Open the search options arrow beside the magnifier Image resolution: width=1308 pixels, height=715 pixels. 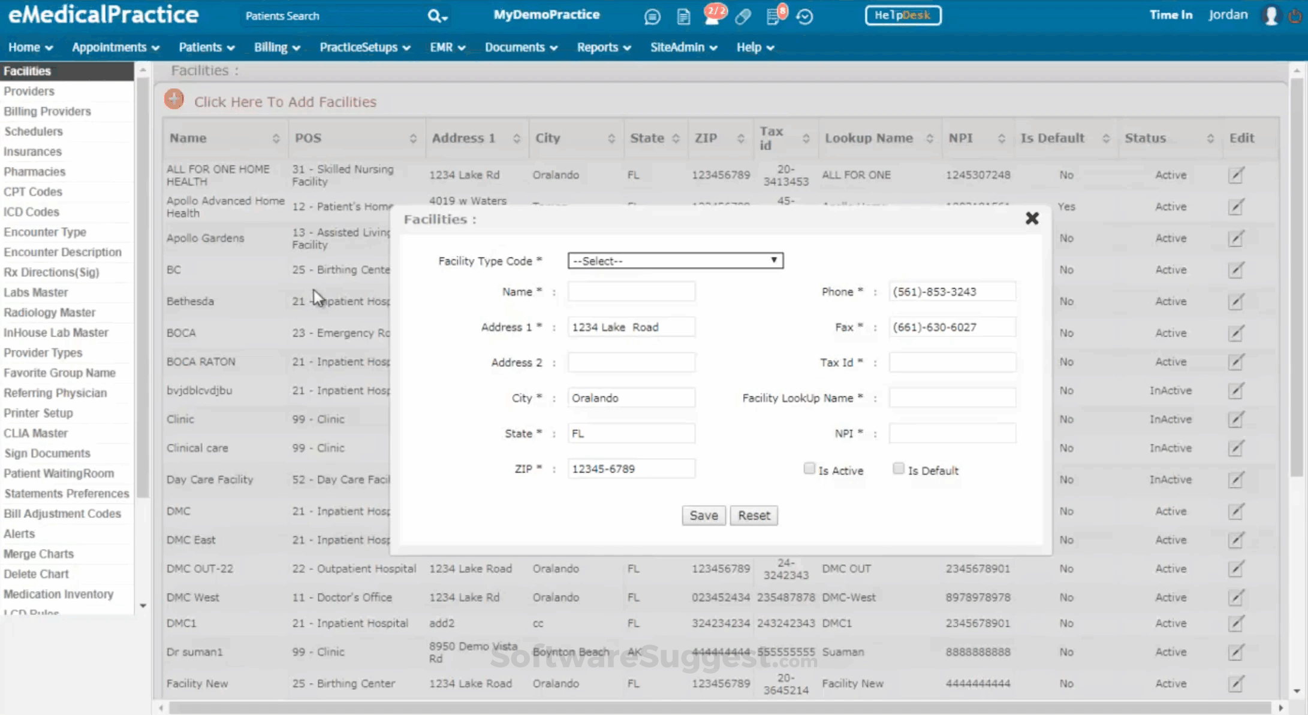[444, 18]
